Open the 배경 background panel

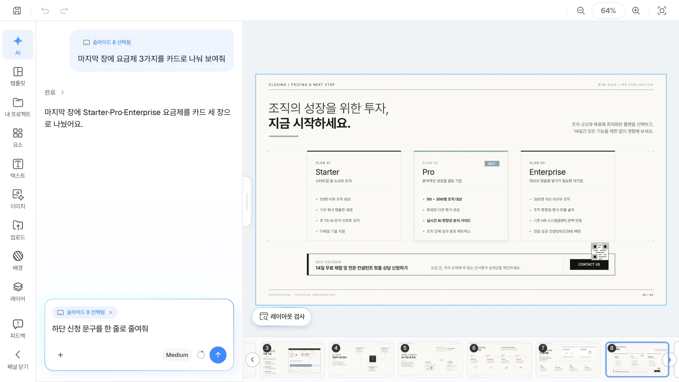[18, 261]
